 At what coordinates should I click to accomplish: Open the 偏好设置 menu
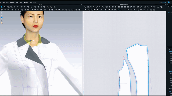pyautogui.click(x=26, y=2)
